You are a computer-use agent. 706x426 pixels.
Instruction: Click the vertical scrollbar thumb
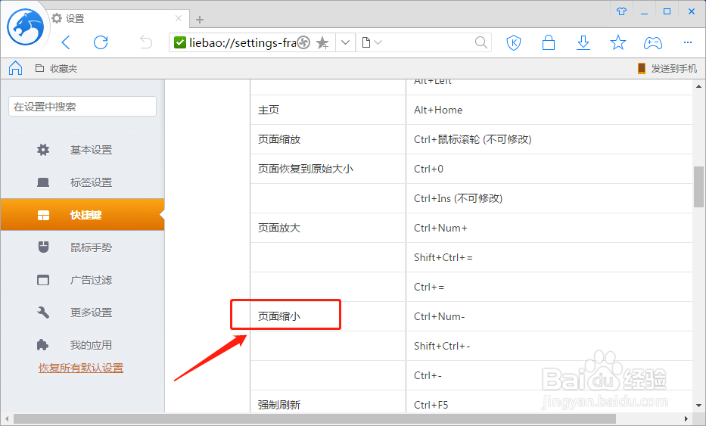pyautogui.click(x=698, y=186)
